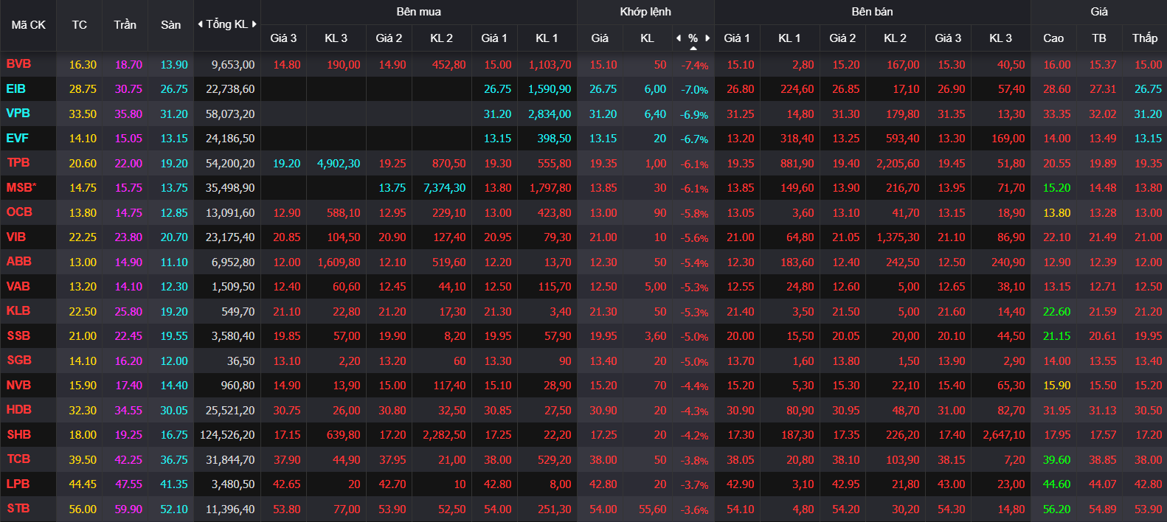Click the TB price column header
This screenshot has width=1167, height=522.
point(1099,38)
